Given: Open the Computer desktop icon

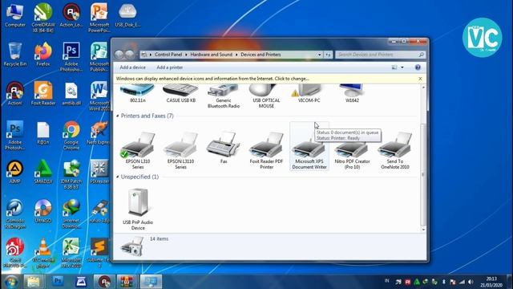Looking at the screenshot, I should (14, 15).
